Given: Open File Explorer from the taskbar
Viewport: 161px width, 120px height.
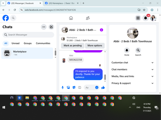Looking at the screenshot, I should 27,98.
